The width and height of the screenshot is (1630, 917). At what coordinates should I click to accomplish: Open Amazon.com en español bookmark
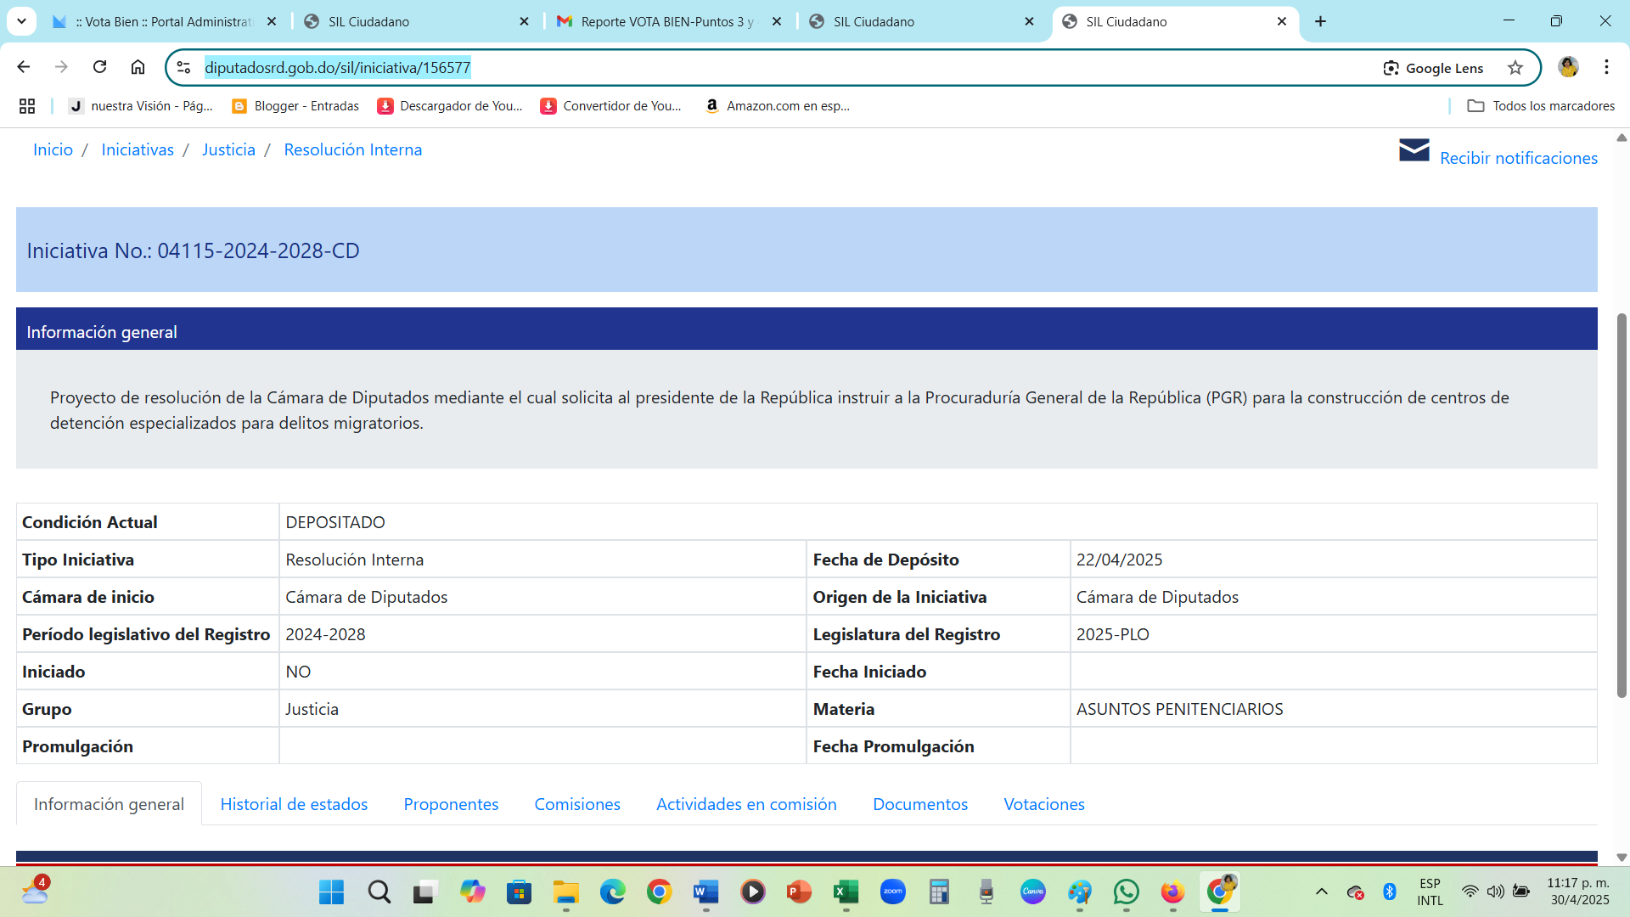[778, 106]
